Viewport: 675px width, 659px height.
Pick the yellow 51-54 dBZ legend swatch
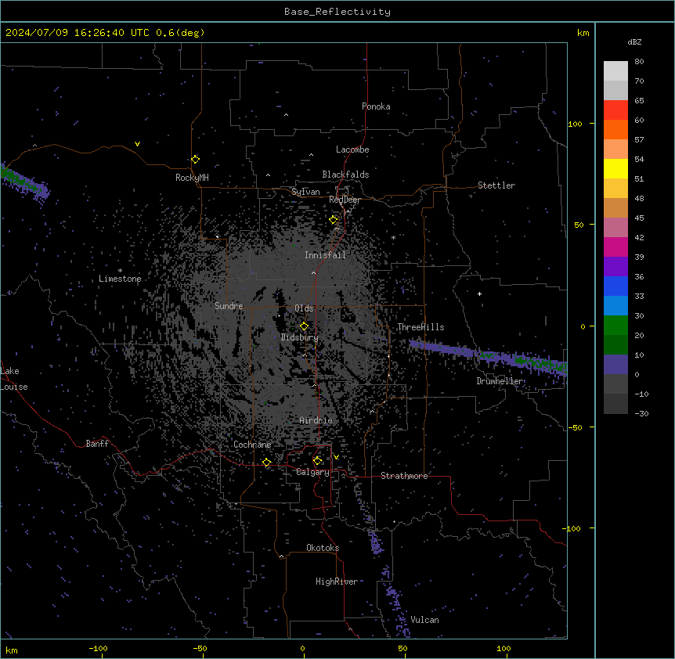tap(615, 168)
